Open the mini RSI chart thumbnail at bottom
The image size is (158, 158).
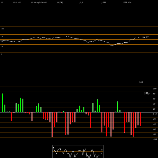pos(78,151)
